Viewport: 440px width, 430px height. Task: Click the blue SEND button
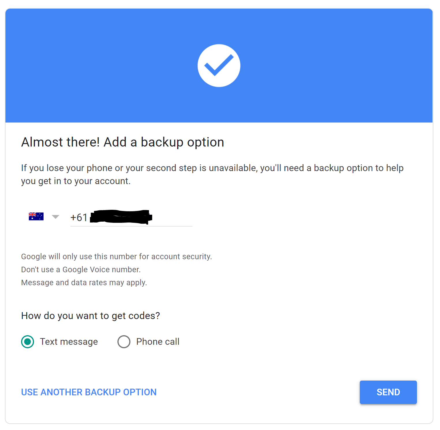tap(388, 392)
